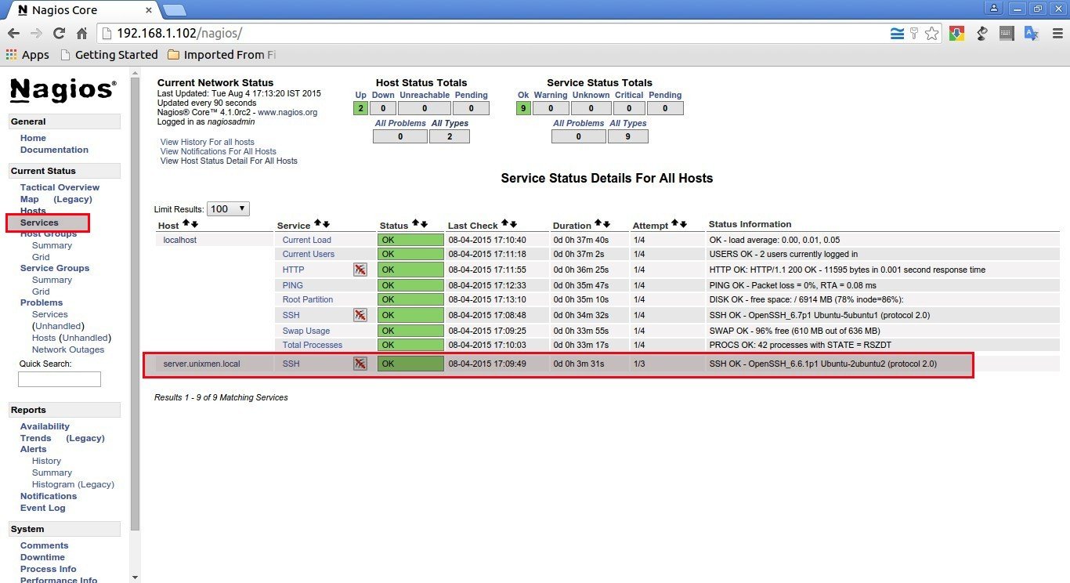Sort Duration column ascending with up arrow
This screenshot has height=583, width=1070.
point(598,224)
